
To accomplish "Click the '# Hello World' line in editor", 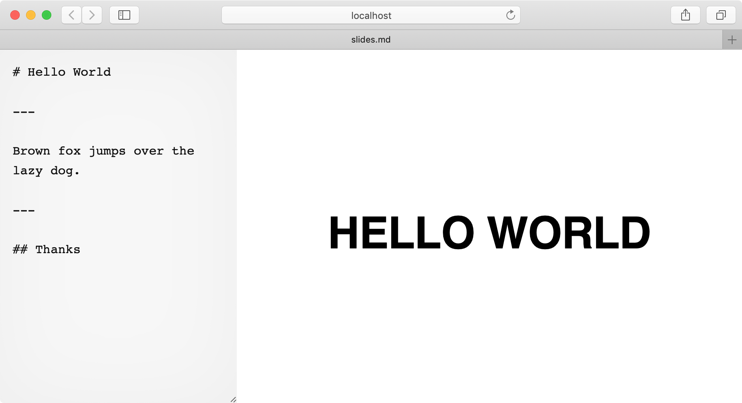I will click(62, 72).
